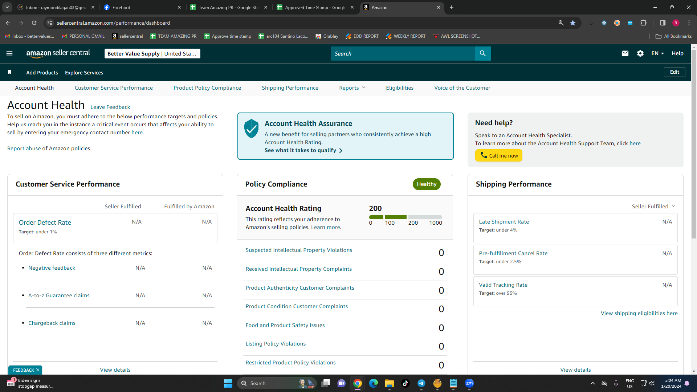Open the EN language dropdown

[x=657, y=53]
